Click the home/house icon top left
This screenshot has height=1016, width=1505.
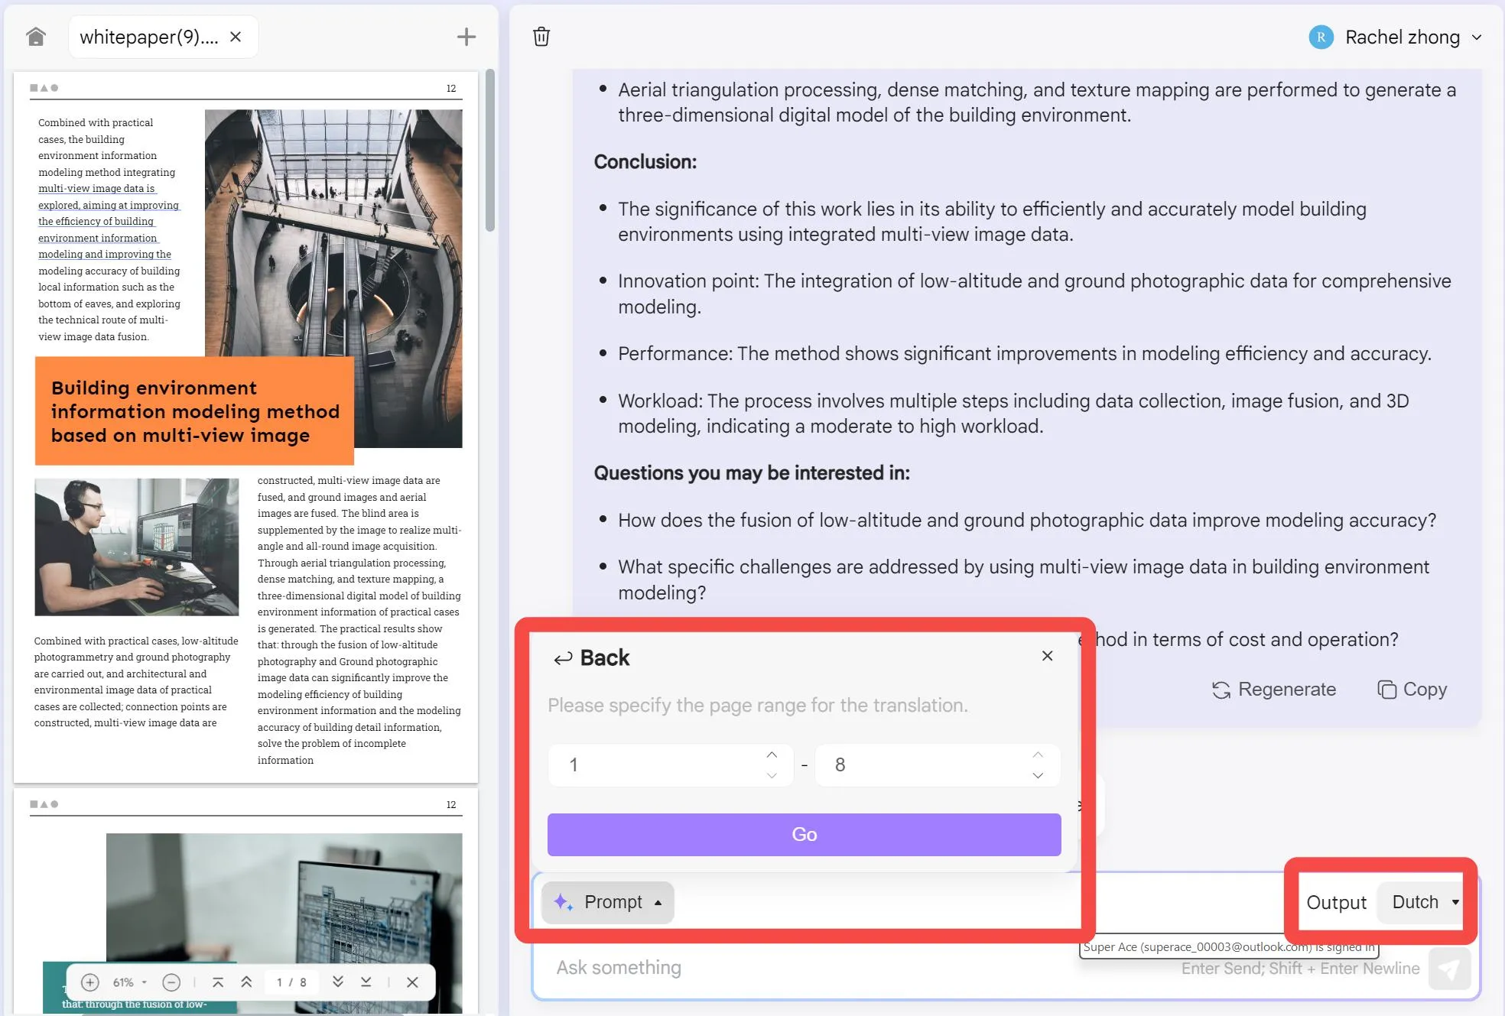pos(35,36)
